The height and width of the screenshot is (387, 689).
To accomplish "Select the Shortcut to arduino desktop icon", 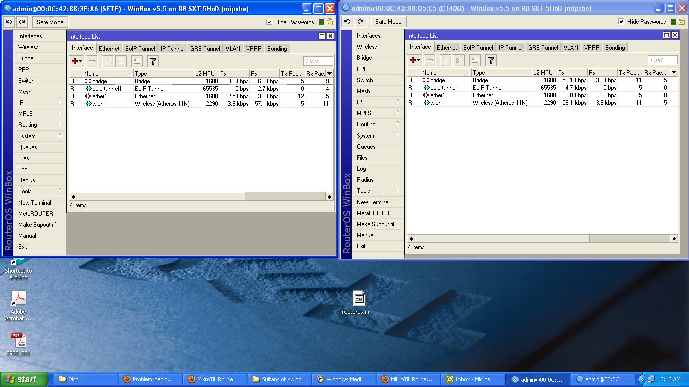I will [x=18, y=270].
